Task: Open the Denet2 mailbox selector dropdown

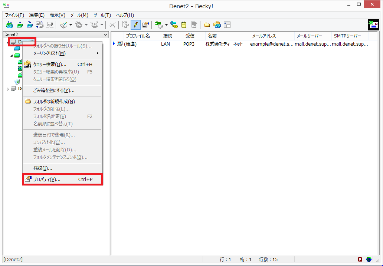Action: pos(105,35)
